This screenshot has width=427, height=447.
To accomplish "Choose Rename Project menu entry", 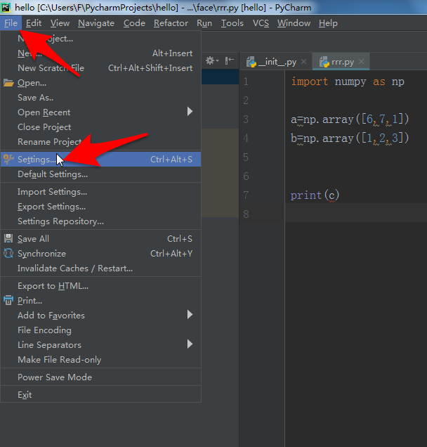I will 101,142.
